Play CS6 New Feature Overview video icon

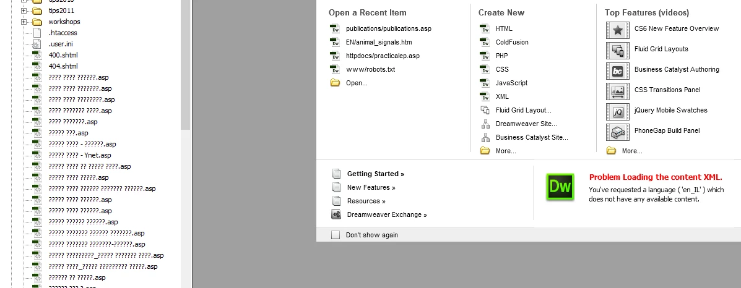[x=618, y=30]
